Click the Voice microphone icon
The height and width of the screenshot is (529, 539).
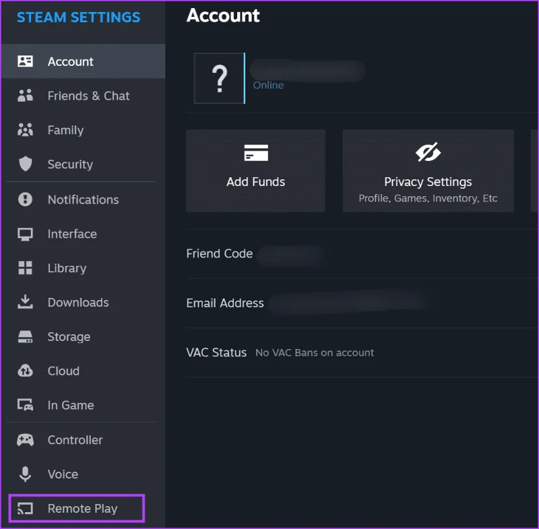click(x=25, y=474)
